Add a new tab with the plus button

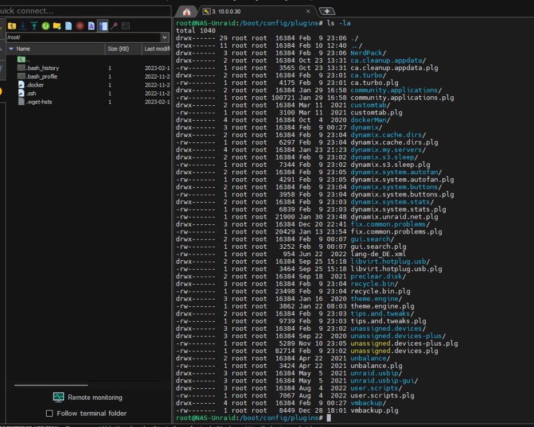327,11
